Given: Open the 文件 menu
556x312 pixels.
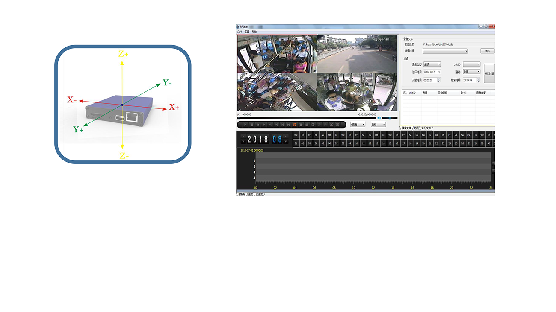Looking at the screenshot, I should (240, 32).
